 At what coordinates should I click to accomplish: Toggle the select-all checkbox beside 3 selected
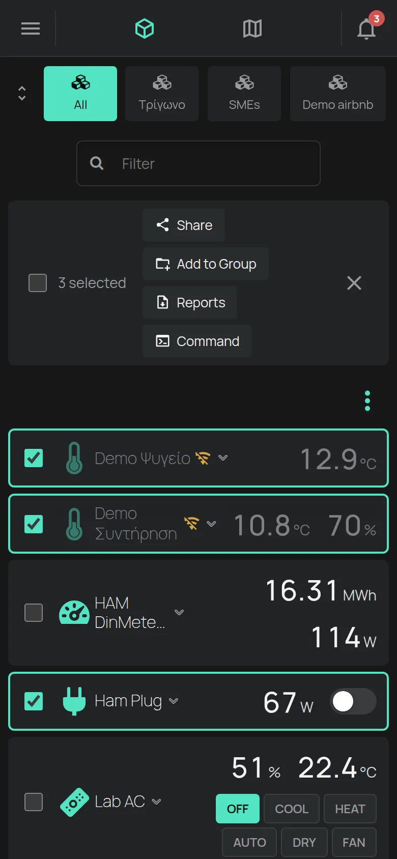point(38,283)
